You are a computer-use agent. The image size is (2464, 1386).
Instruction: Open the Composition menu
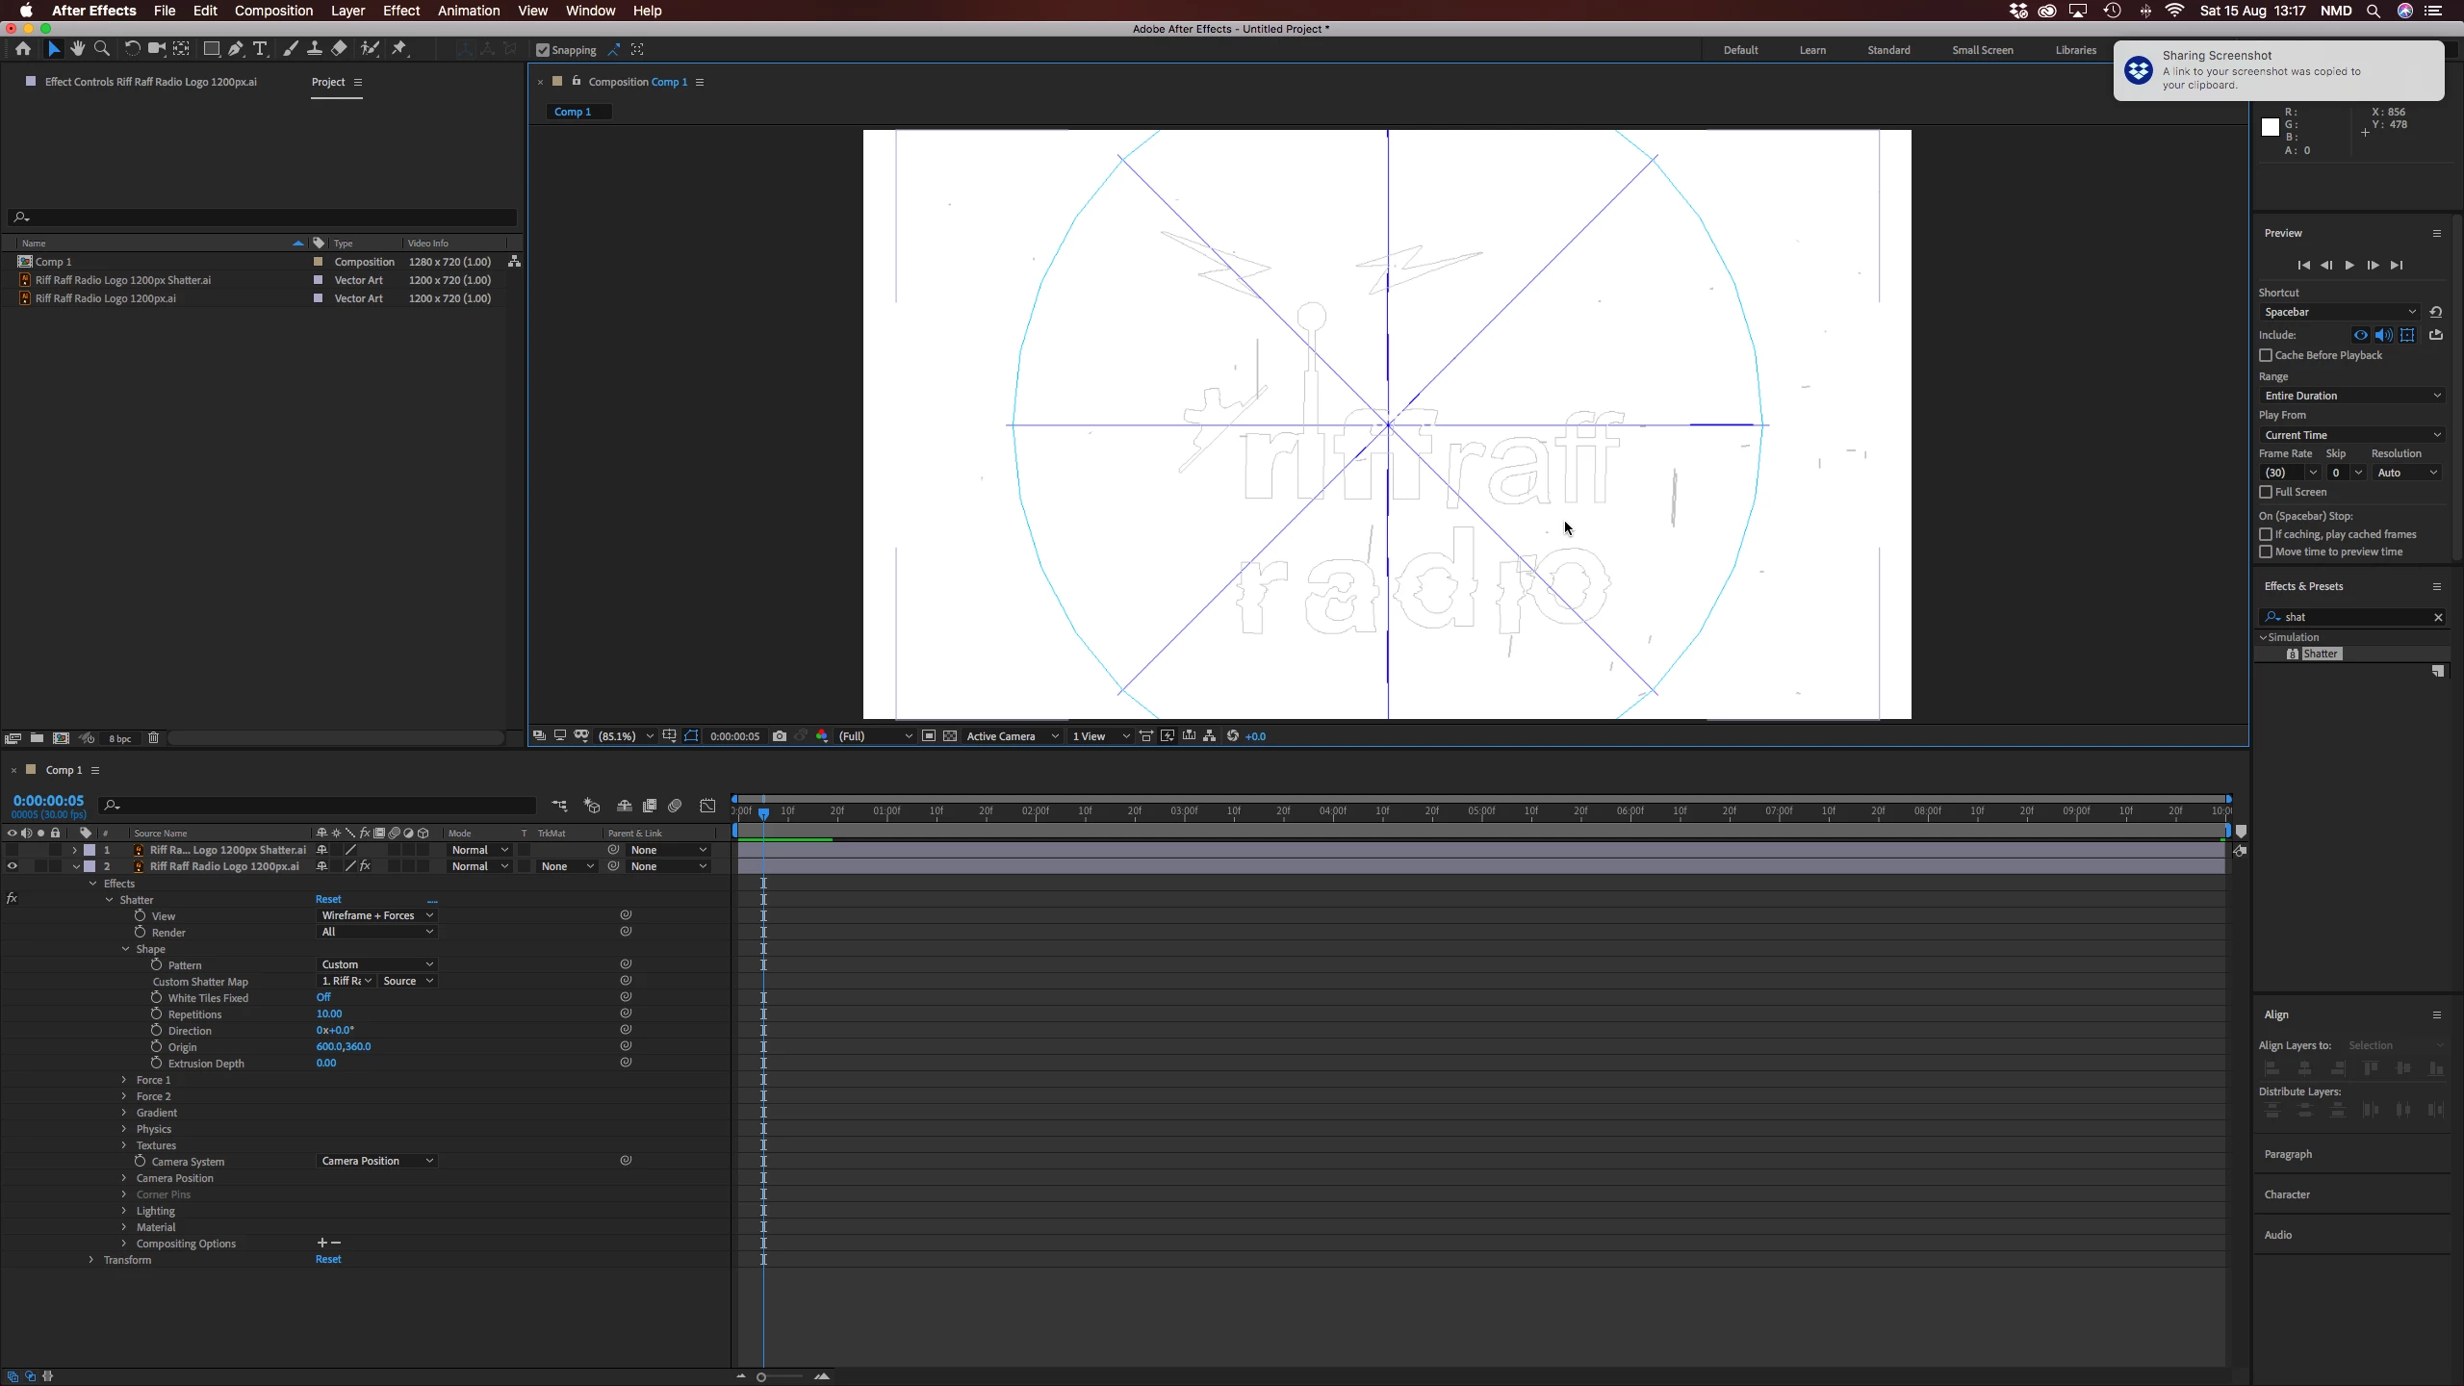[x=273, y=11]
